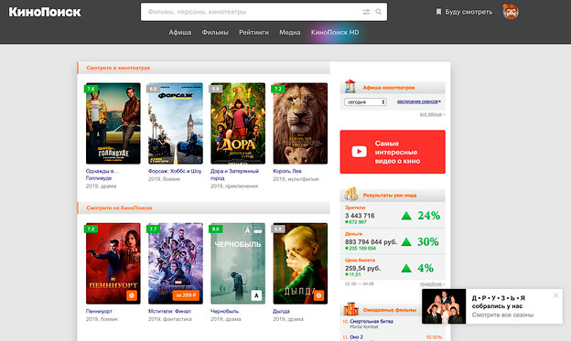The height and width of the screenshot is (341, 571).
Task: Click the 'Пенниуорт' title link
Action: tap(99, 311)
